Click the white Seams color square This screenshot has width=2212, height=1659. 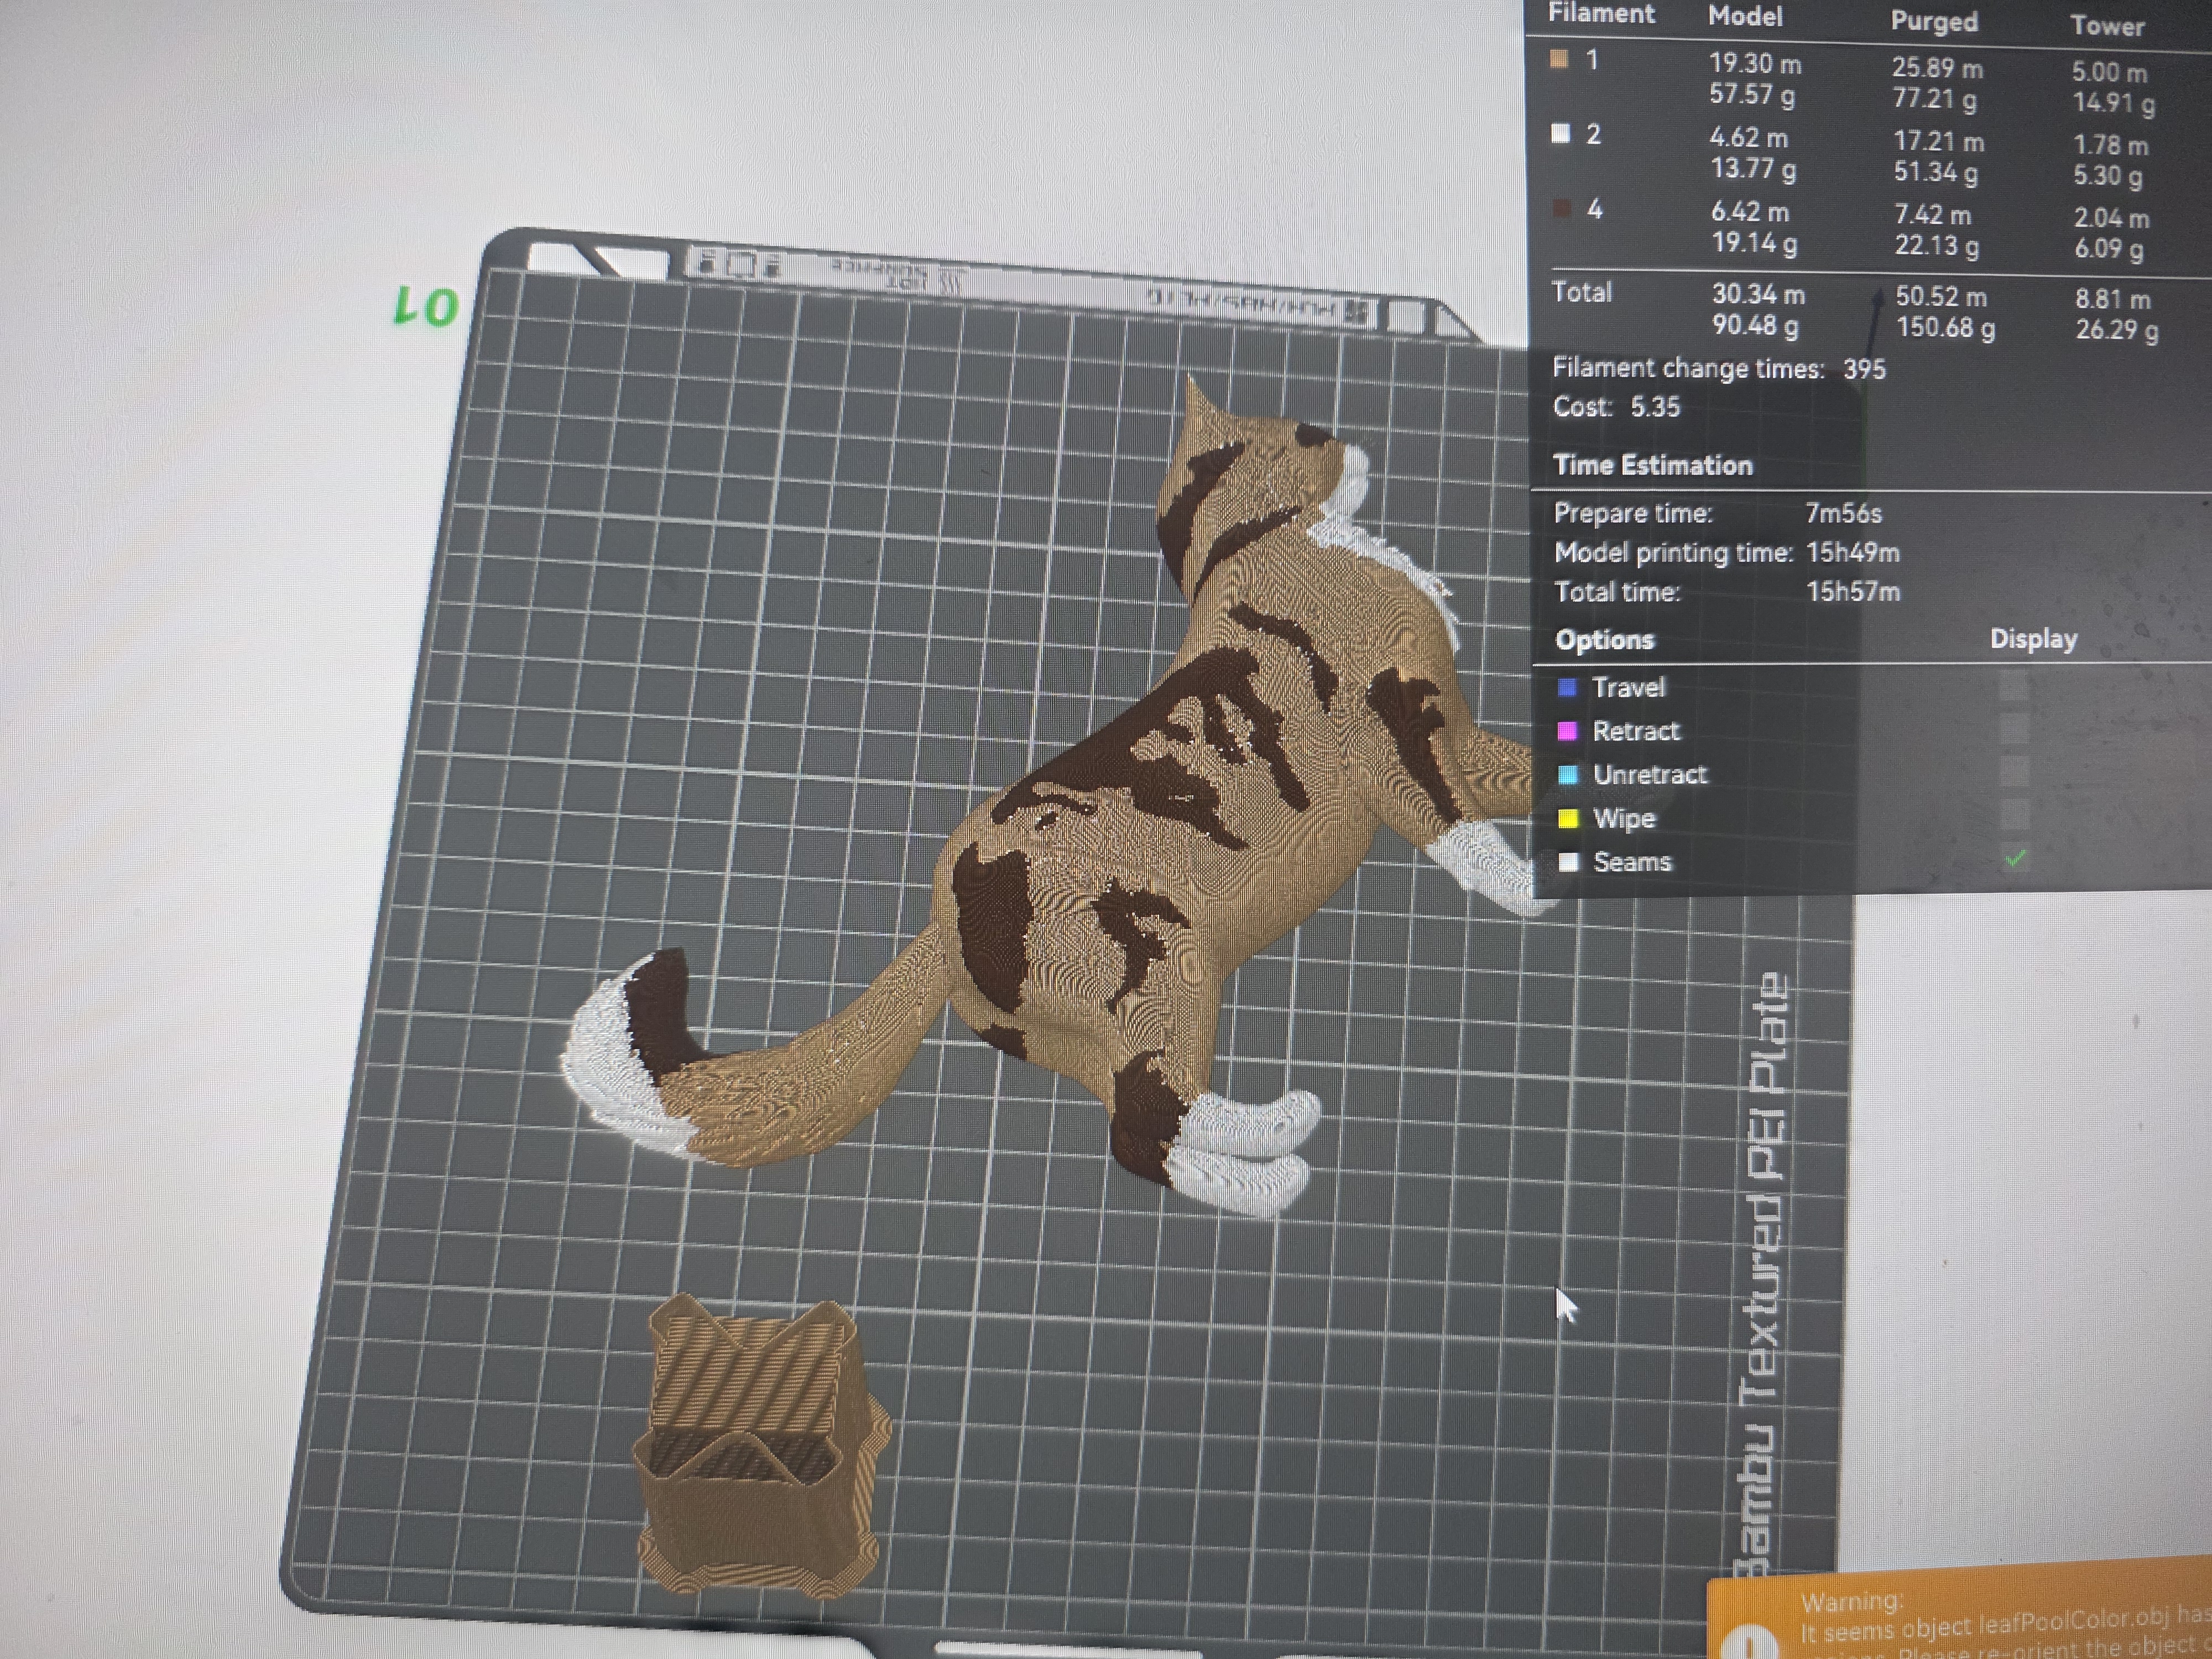[1568, 862]
